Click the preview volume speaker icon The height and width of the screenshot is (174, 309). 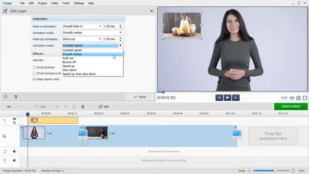[292, 98]
